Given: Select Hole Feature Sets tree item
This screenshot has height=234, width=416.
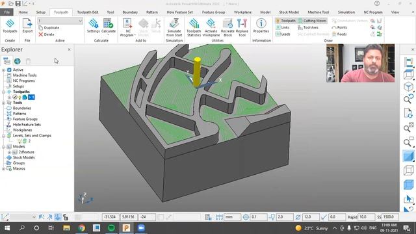Looking at the screenshot, I should tap(27, 125).
